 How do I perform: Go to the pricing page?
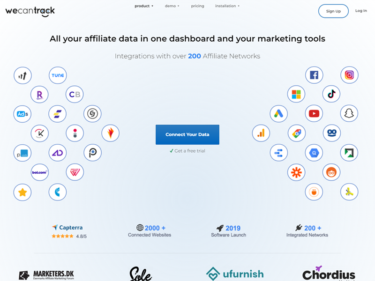197,6
